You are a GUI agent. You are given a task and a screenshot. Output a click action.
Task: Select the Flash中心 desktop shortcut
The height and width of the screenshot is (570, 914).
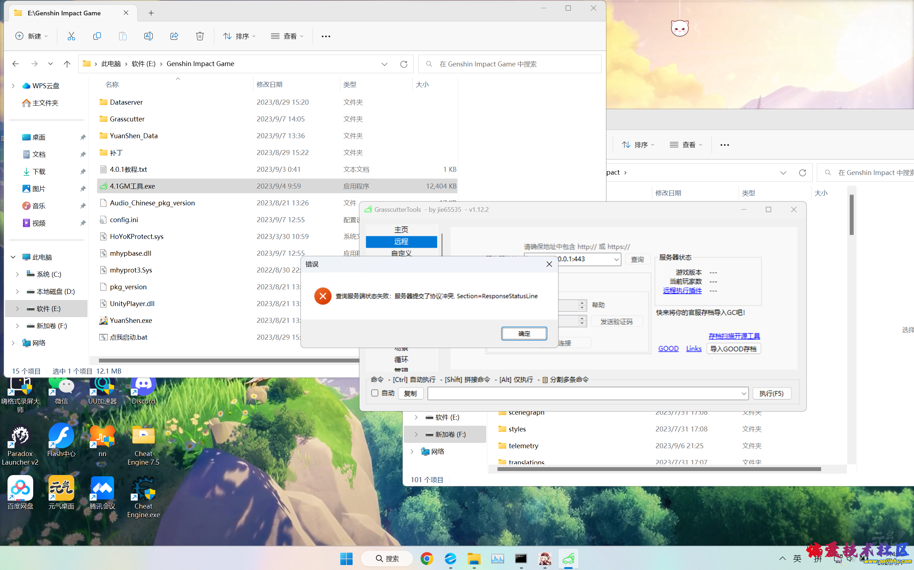[61, 440]
